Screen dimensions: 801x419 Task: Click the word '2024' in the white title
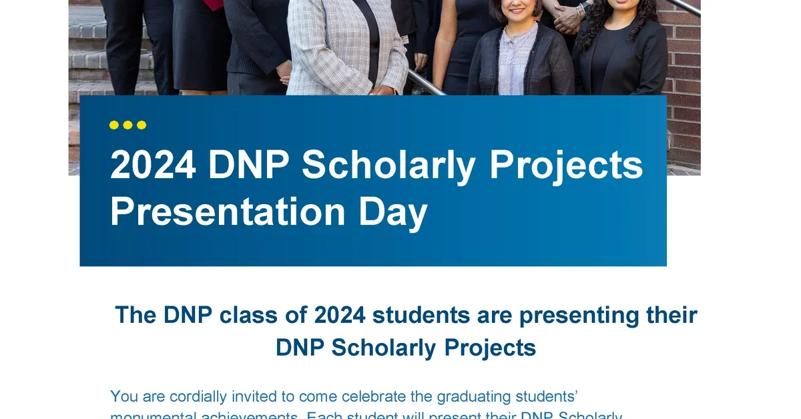pyautogui.click(x=153, y=164)
